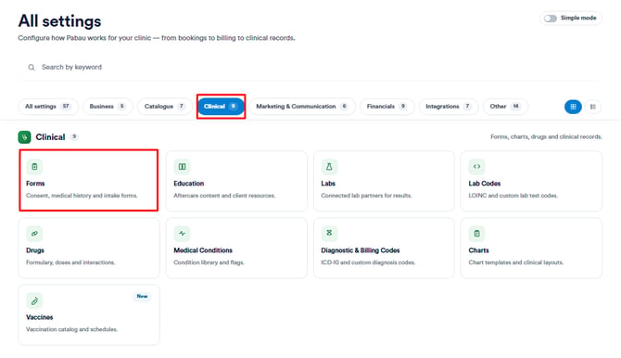621x358 pixels.
Task: Click 'Aftercare content and client resources.' text
Action: (224, 196)
